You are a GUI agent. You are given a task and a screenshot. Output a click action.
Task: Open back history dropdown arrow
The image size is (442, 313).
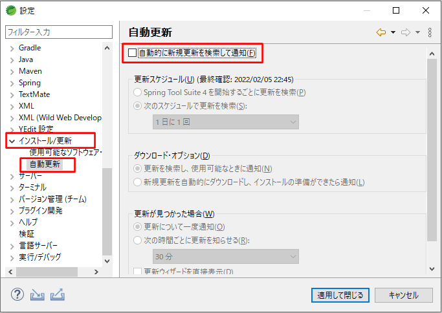[x=393, y=32]
